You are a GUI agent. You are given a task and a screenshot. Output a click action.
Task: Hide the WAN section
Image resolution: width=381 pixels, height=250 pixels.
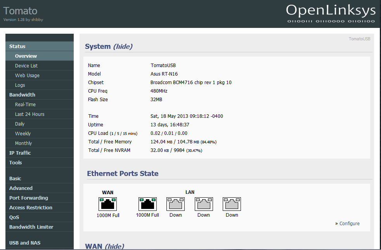point(115,246)
